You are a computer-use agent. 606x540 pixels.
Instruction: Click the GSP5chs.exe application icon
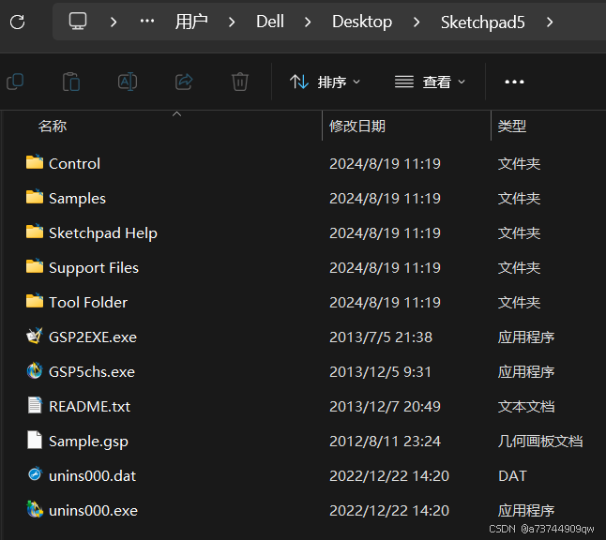[35, 371]
